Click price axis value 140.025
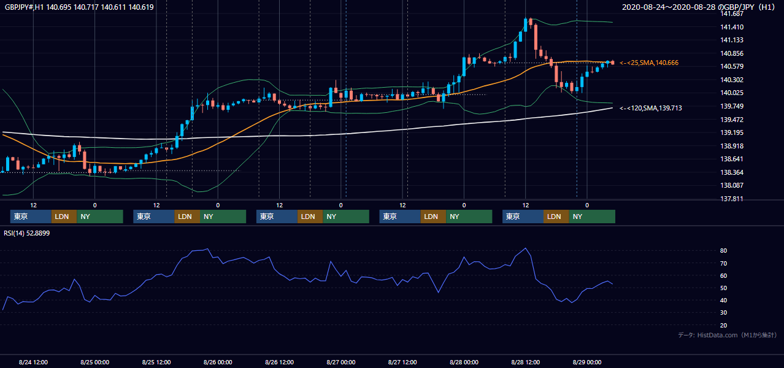 coord(732,93)
